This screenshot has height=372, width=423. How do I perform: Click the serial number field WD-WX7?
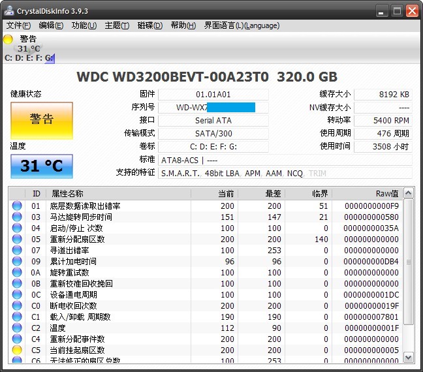[213, 108]
